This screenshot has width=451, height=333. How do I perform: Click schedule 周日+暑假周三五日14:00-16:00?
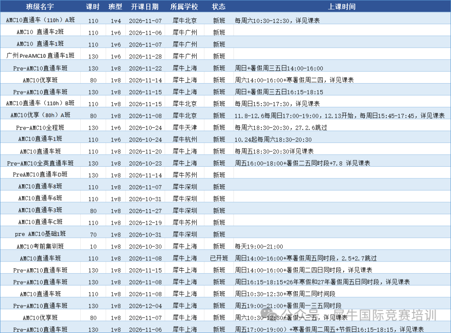[x=279, y=68]
